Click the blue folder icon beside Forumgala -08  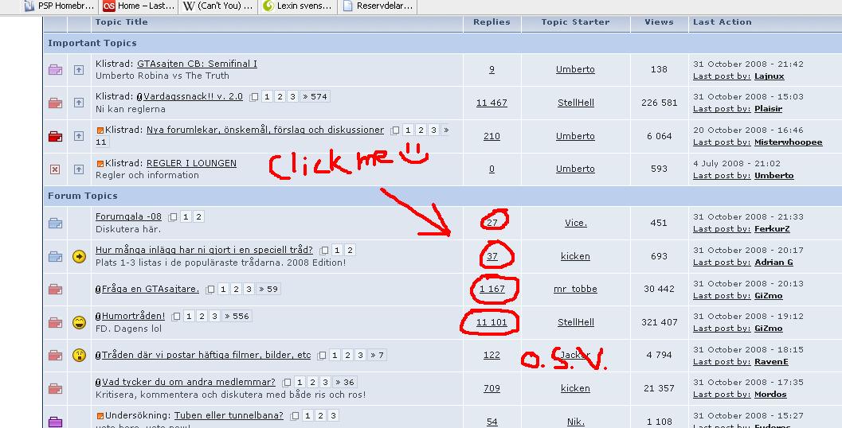click(55, 223)
